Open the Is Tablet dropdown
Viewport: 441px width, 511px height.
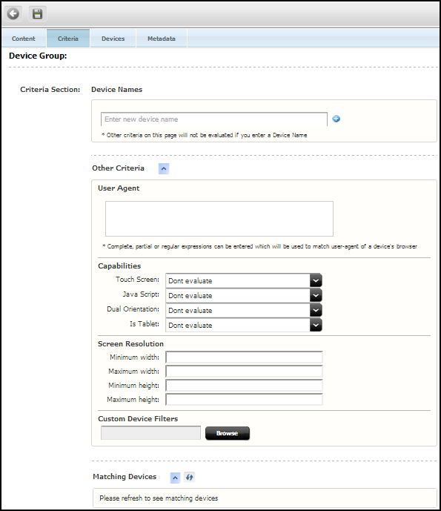[x=244, y=325]
